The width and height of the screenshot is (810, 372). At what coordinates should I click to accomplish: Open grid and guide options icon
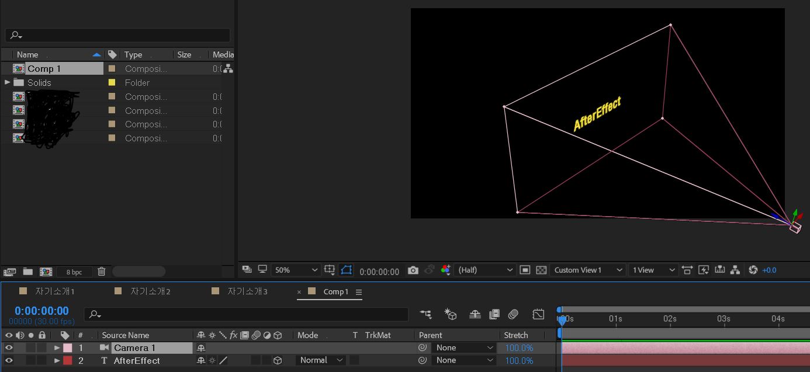pyautogui.click(x=330, y=270)
